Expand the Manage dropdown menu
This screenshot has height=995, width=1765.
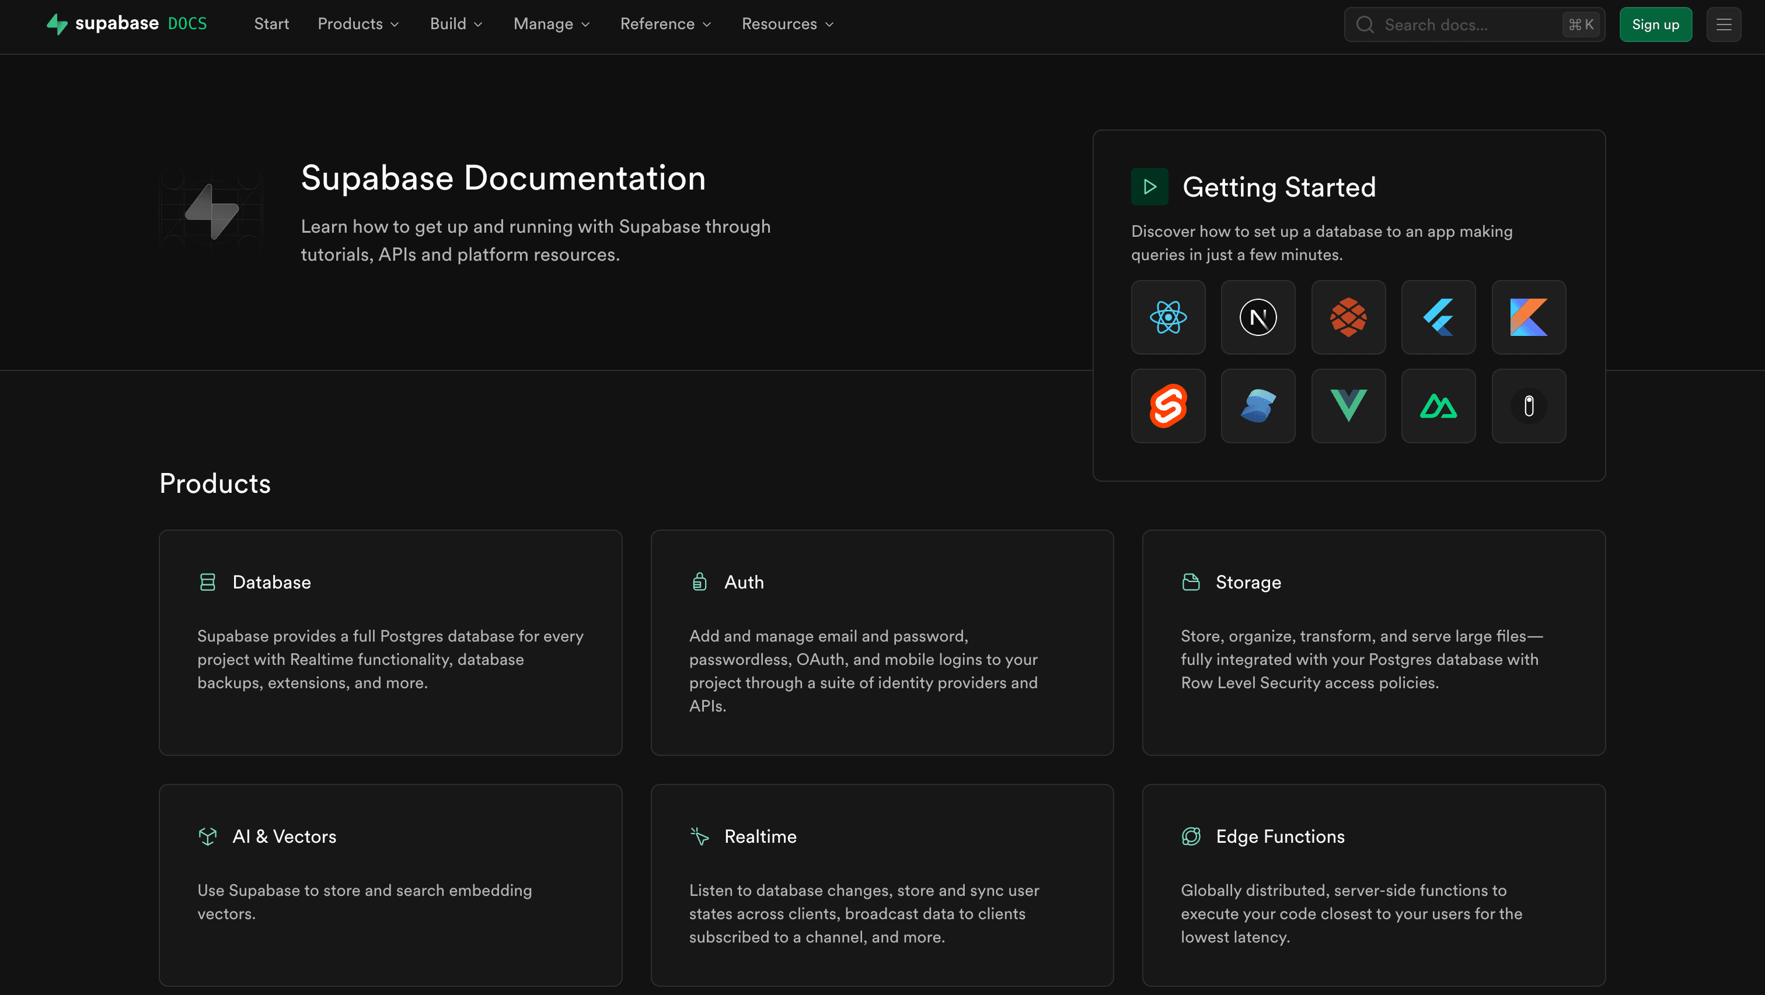click(x=551, y=24)
